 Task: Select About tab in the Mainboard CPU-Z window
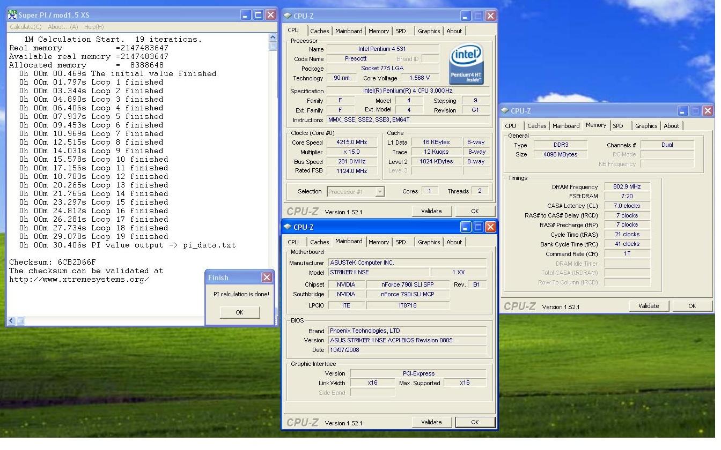coord(454,242)
